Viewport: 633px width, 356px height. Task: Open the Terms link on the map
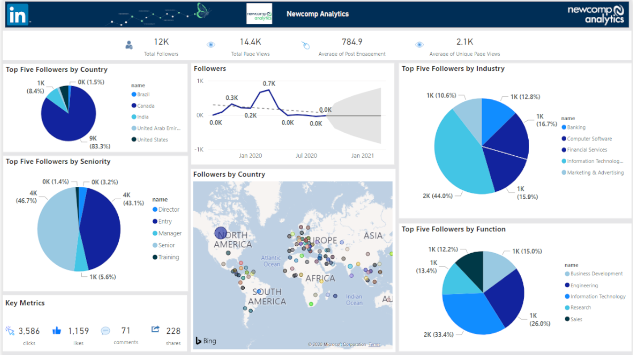coord(374,345)
